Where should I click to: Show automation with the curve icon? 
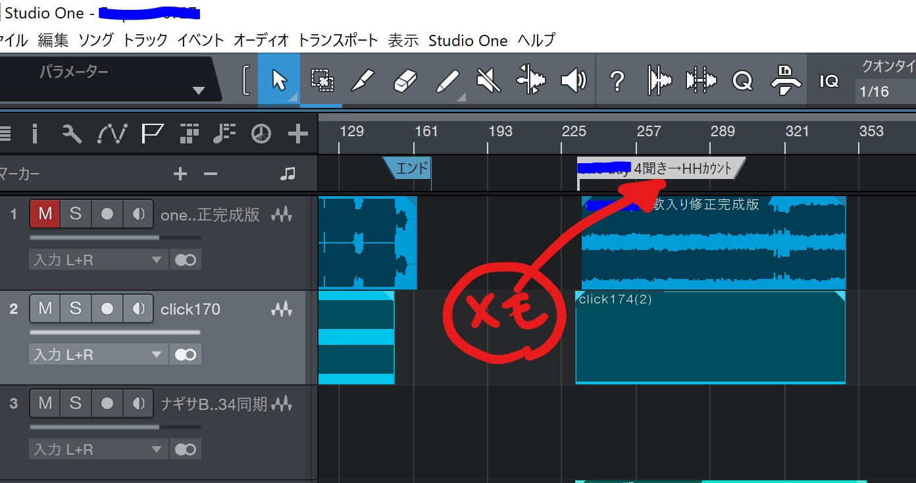(x=112, y=134)
